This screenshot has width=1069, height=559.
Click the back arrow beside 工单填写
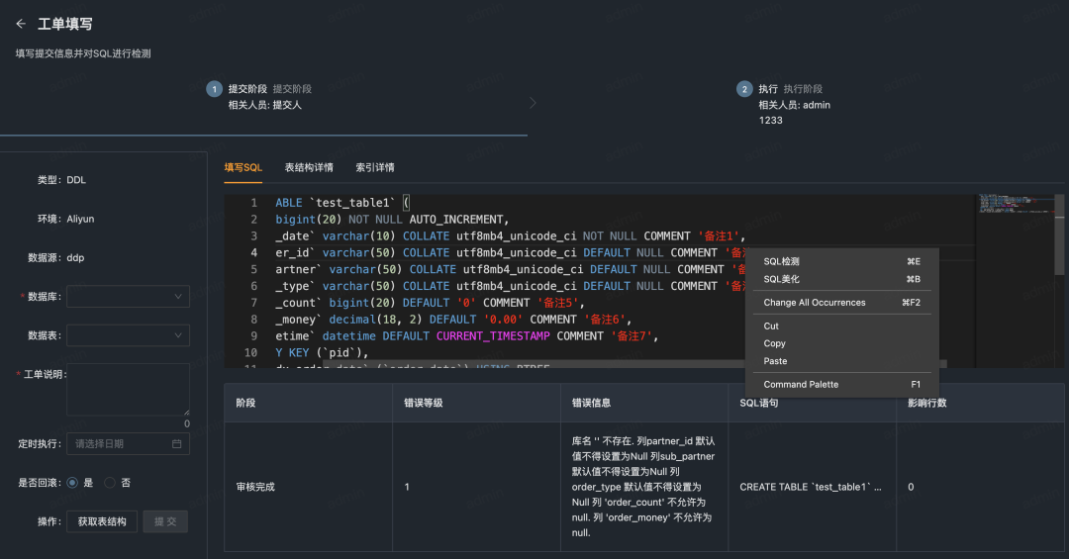pos(21,24)
